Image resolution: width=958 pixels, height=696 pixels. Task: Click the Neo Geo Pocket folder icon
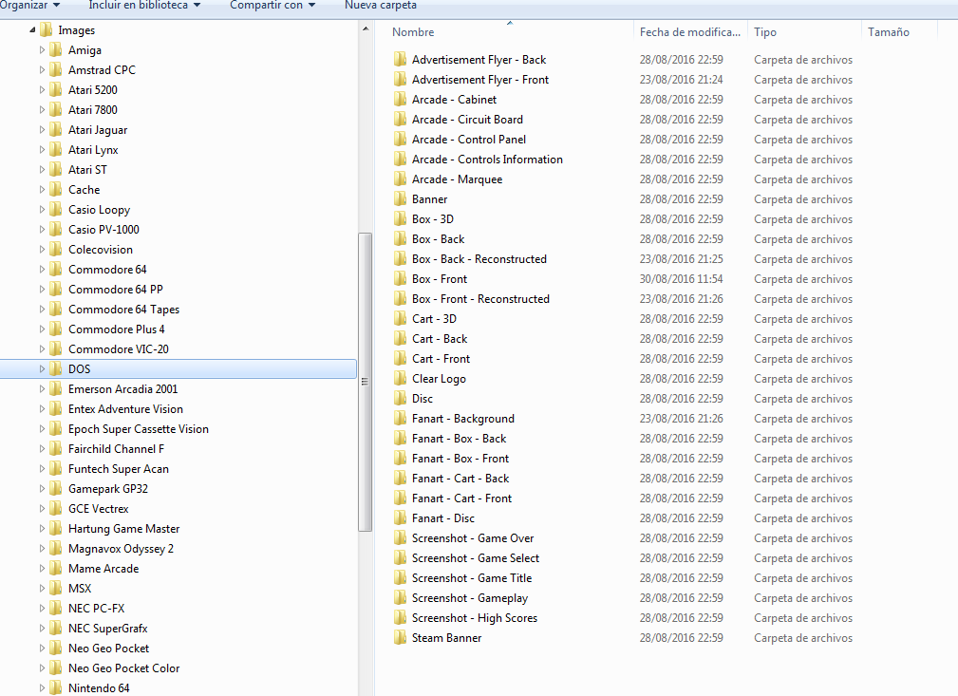coord(56,649)
